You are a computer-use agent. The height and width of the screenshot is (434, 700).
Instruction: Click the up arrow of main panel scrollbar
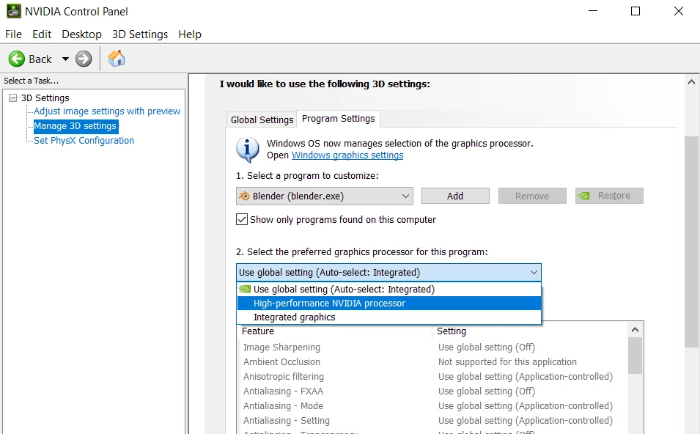(x=691, y=82)
